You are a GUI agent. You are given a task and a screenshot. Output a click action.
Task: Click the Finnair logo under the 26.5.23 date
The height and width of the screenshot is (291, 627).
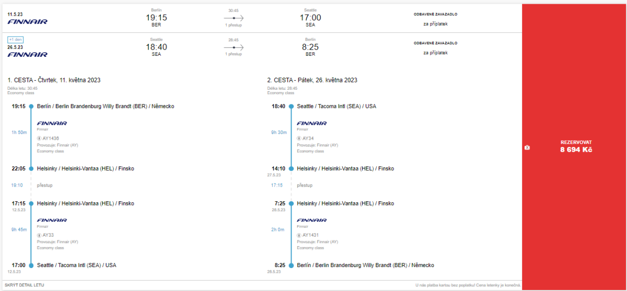pos(27,54)
